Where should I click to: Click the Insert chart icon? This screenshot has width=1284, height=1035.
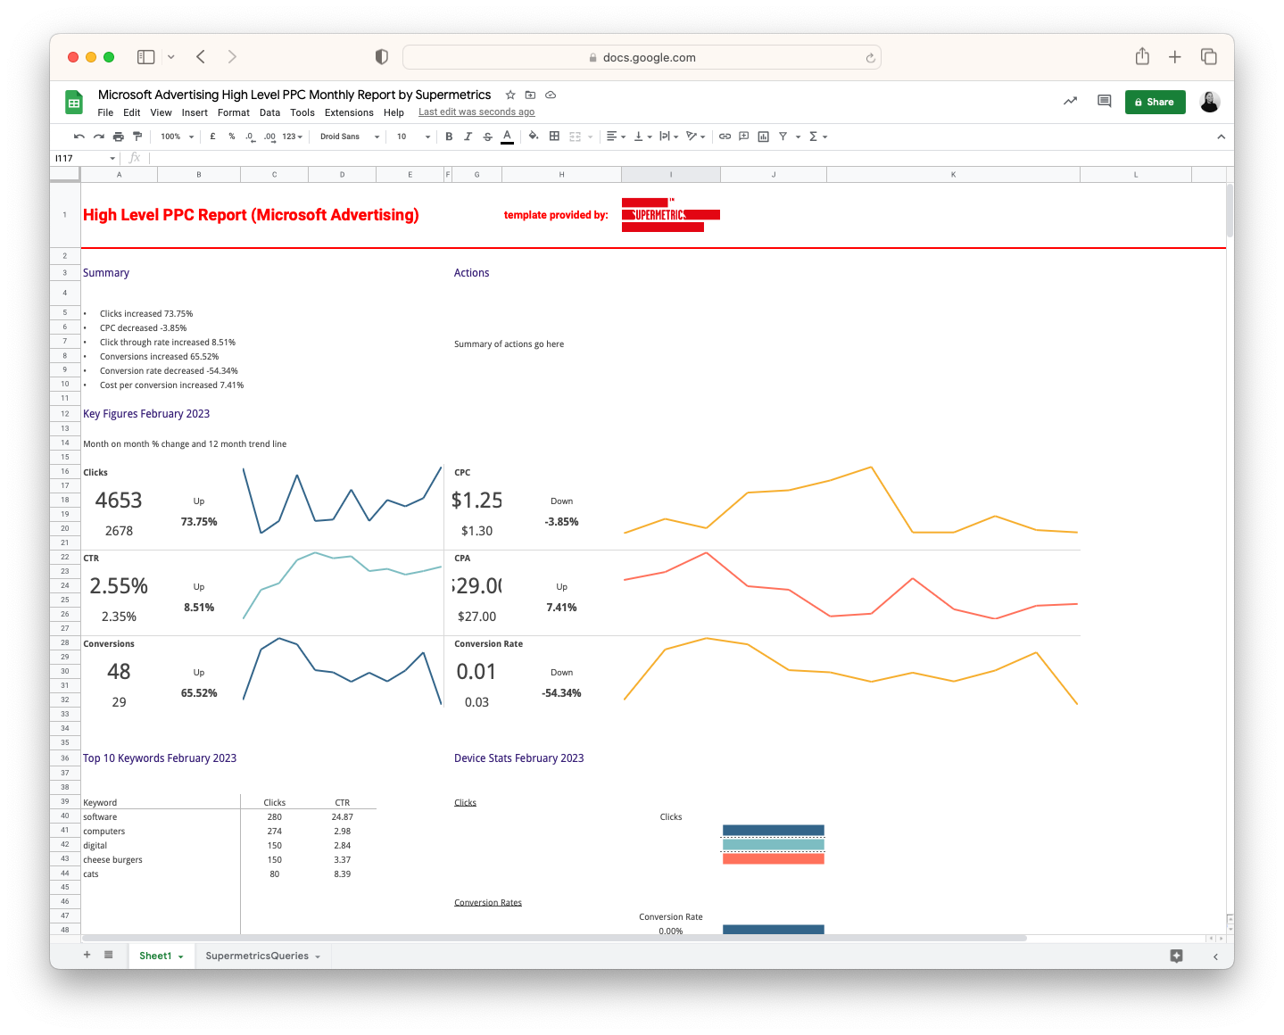click(x=763, y=137)
